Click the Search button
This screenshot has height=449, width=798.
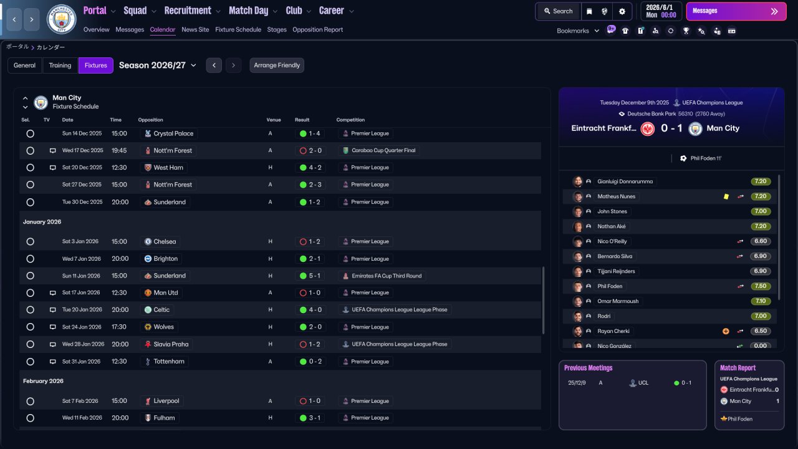(558, 11)
